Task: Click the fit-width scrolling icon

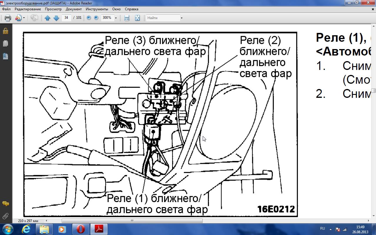Action: (127, 18)
